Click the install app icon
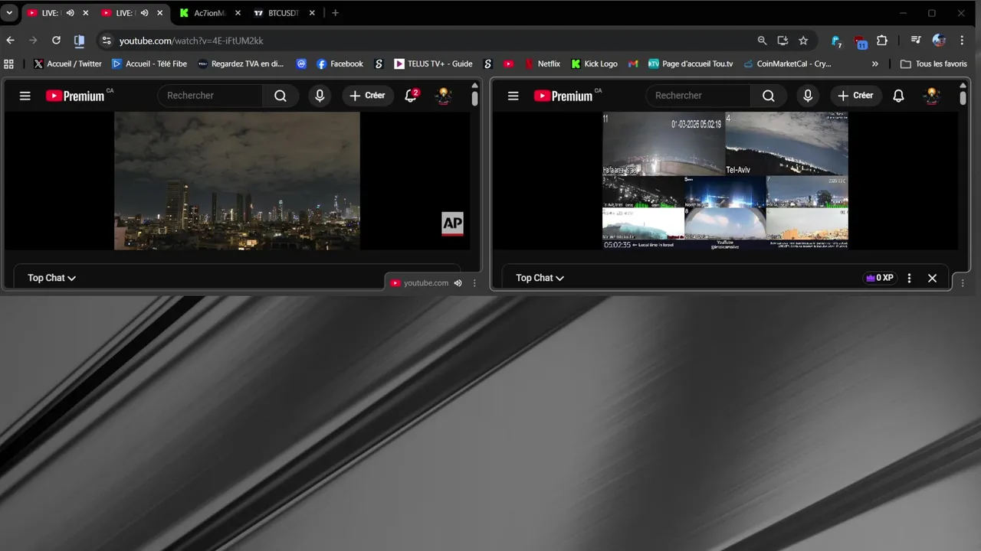 (x=783, y=41)
